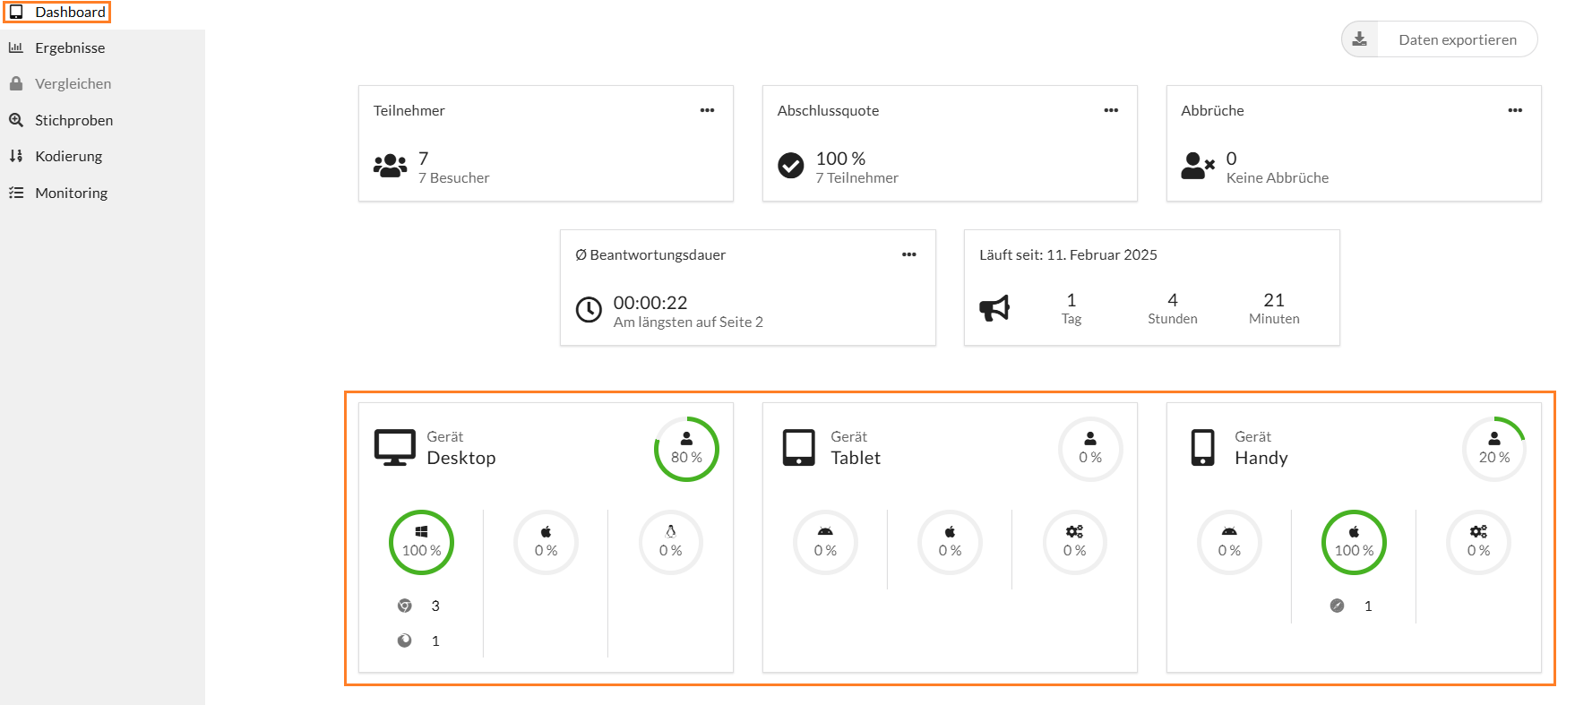Click the clock icon in Beantwortungsdauer
The image size is (1575, 705).
(x=589, y=310)
